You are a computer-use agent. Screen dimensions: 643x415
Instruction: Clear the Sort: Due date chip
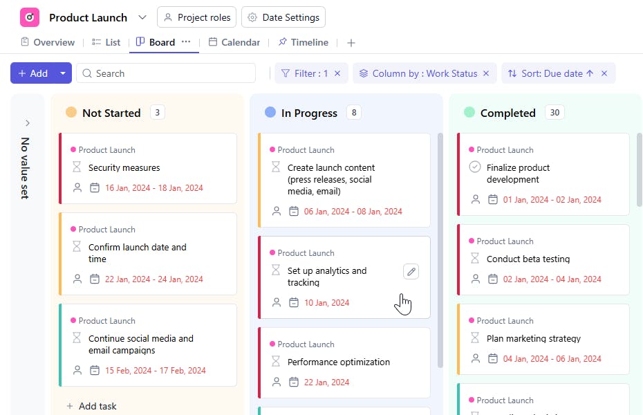click(604, 73)
